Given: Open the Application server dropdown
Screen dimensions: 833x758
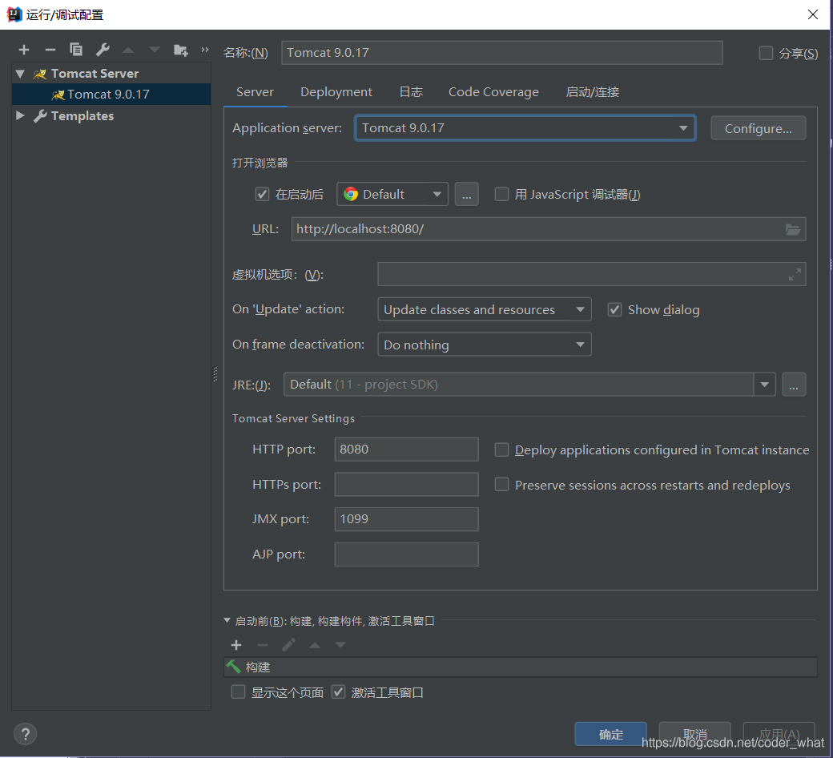Looking at the screenshot, I should tap(525, 128).
